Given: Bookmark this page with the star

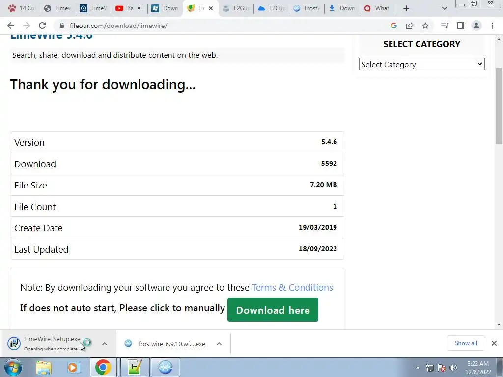Looking at the screenshot, I should click(x=425, y=26).
